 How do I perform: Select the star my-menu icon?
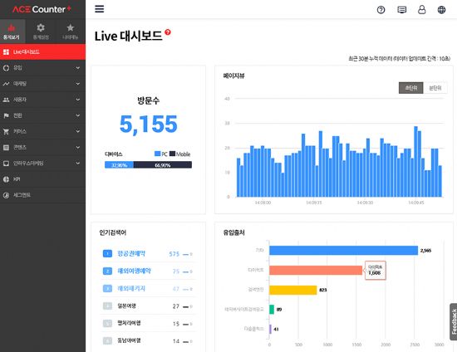tap(71, 32)
